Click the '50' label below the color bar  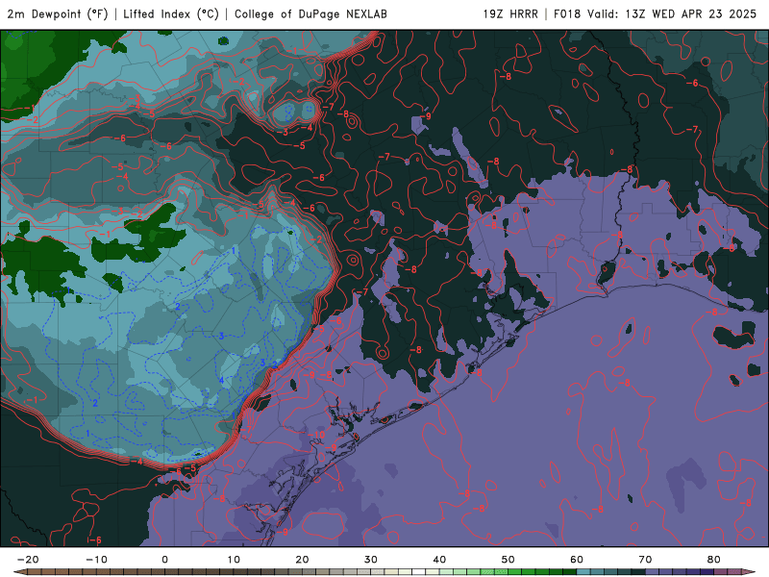click(509, 560)
